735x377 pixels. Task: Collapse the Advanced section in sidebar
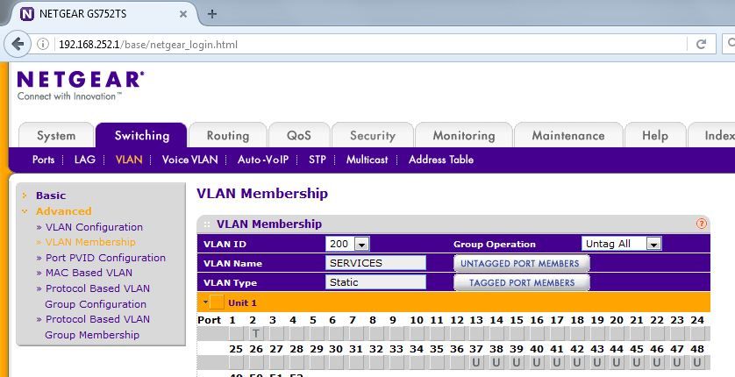[64, 211]
